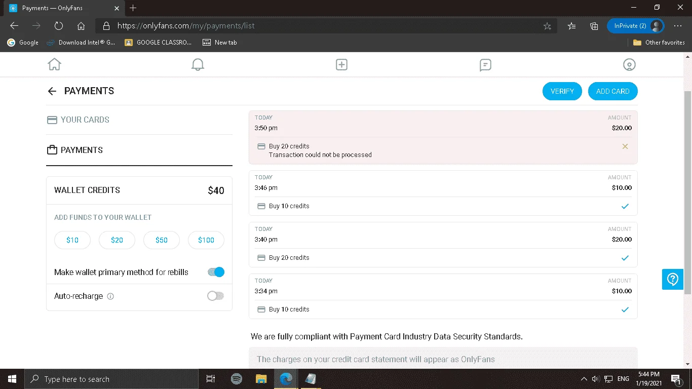Click the Verify button

562,91
